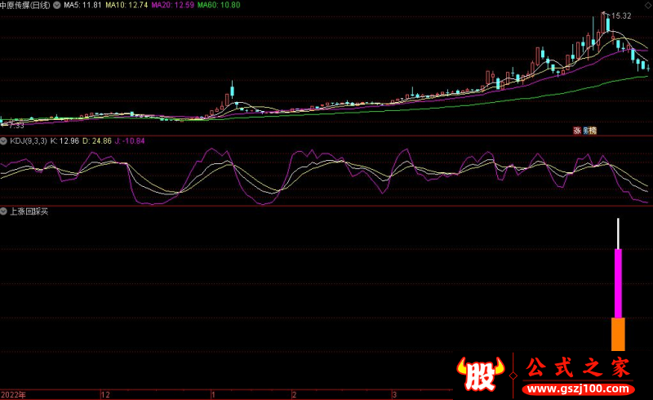653x400 pixels.
Task: Open the KDJ indicator settings dropdown
Action: (4, 141)
